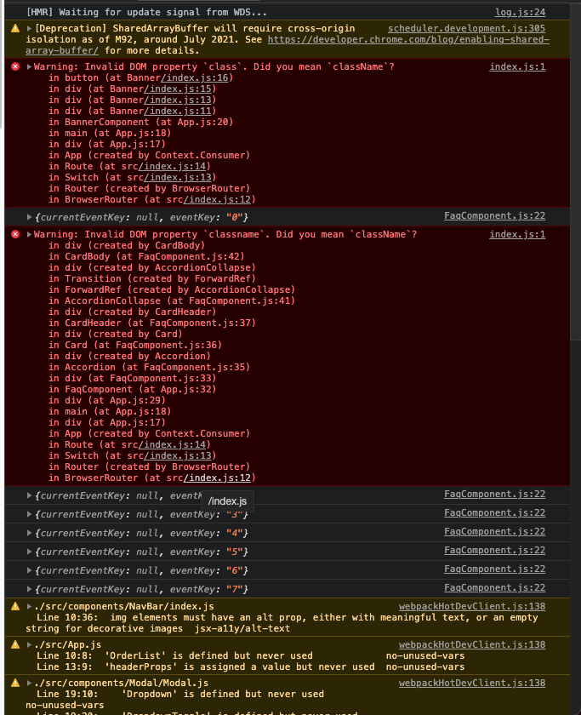The image size is (581, 715).
Task: Click the warning icon beside ./src/components/NavBar/index.js
Action: [x=15, y=606]
